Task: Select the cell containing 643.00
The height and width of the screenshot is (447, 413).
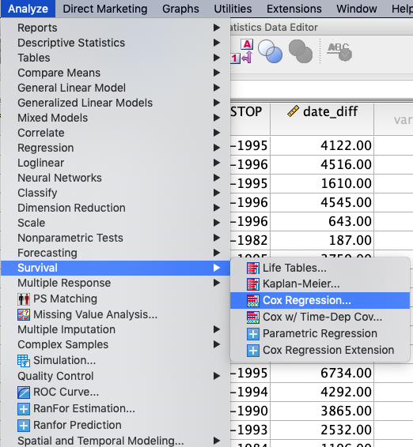Action: pos(322,221)
